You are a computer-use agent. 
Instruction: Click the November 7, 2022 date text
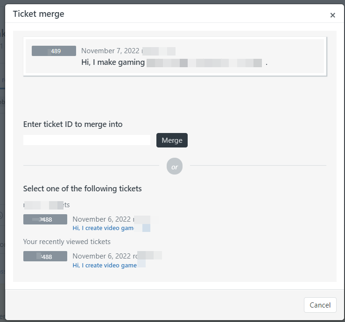[x=111, y=51]
